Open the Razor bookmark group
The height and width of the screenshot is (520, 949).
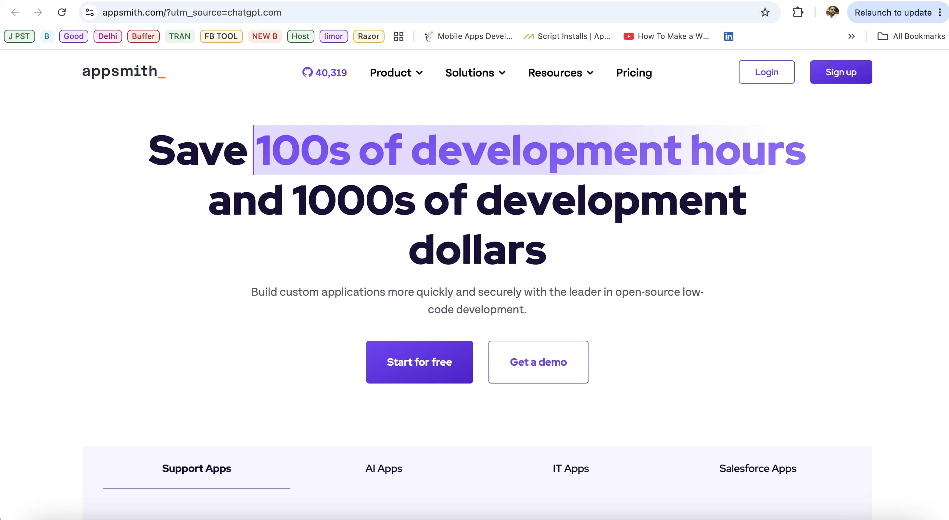368,36
